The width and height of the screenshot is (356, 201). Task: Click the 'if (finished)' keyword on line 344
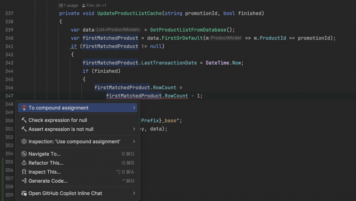pos(86,71)
